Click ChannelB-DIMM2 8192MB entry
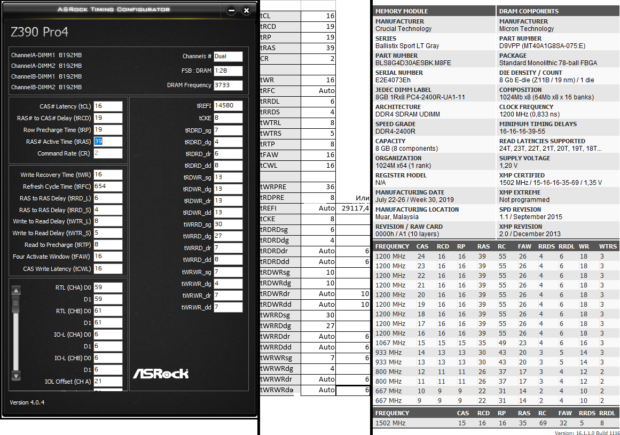620x435 pixels. click(46, 87)
